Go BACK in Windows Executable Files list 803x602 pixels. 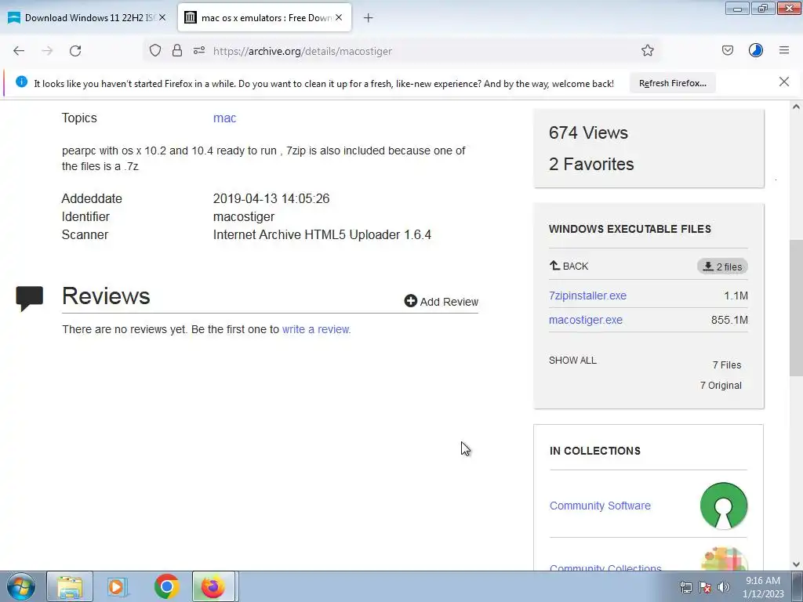(x=569, y=266)
